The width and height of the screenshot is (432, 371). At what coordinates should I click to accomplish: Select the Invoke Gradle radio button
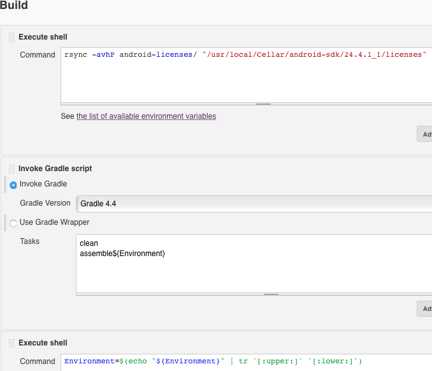coord(13,185)
